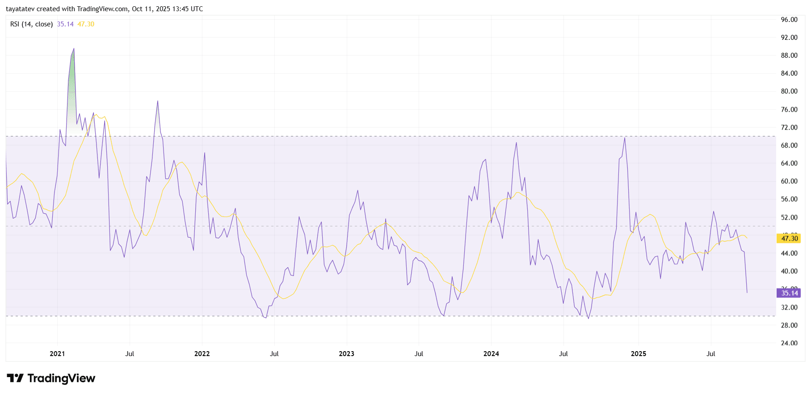Image resolution: width=811 pixels, height=395 pixels.
Task: Click the TradingView wordmark text
Action: 61,378
